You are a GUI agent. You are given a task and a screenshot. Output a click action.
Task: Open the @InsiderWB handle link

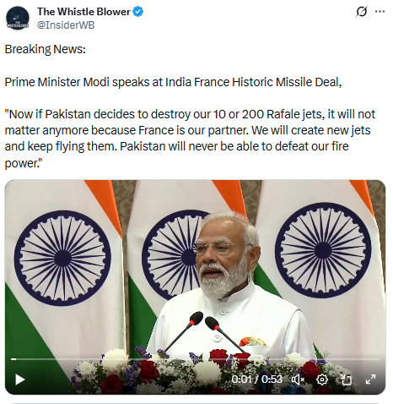66,25
